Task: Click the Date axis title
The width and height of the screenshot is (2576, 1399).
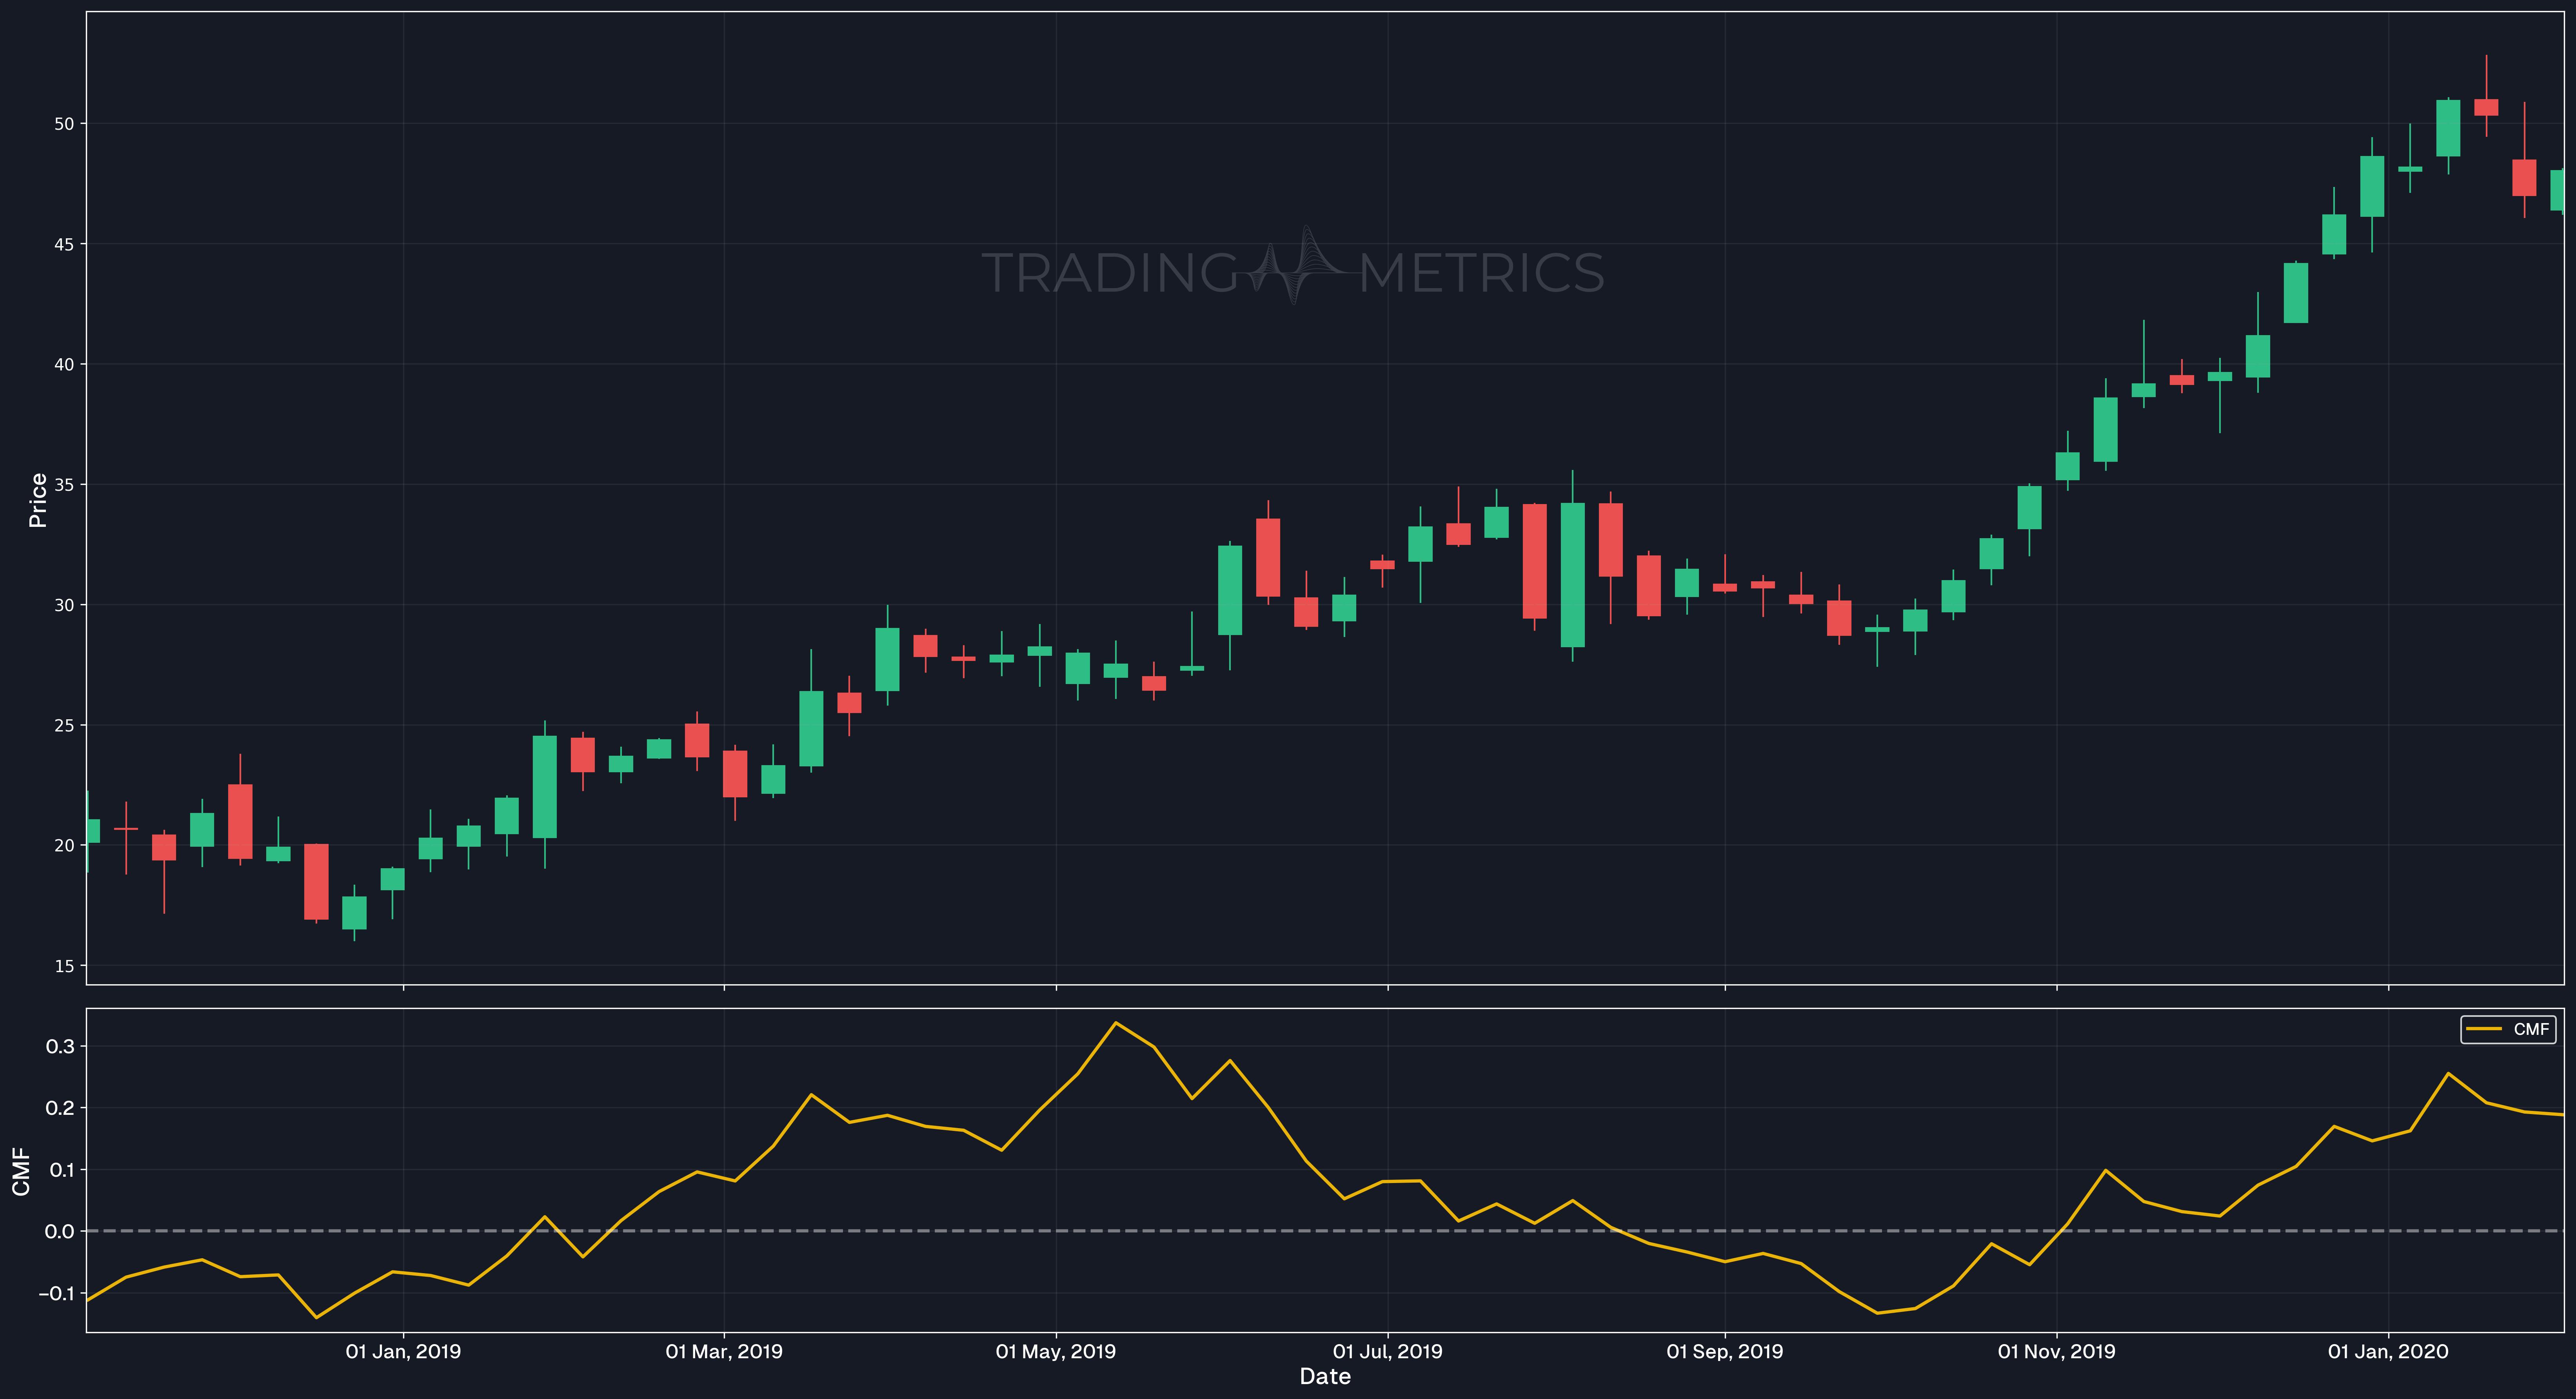Action: [1325, 1377]
